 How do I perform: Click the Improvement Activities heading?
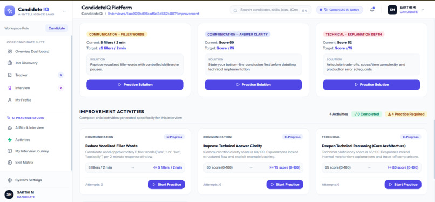[112, 112]
